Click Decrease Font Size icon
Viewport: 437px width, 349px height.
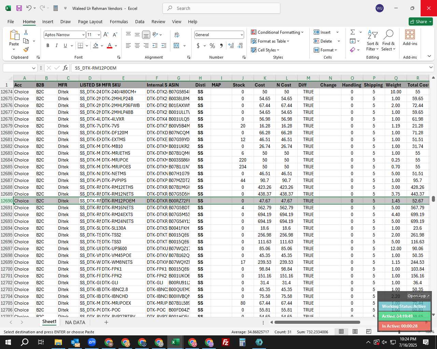(115, 35)
